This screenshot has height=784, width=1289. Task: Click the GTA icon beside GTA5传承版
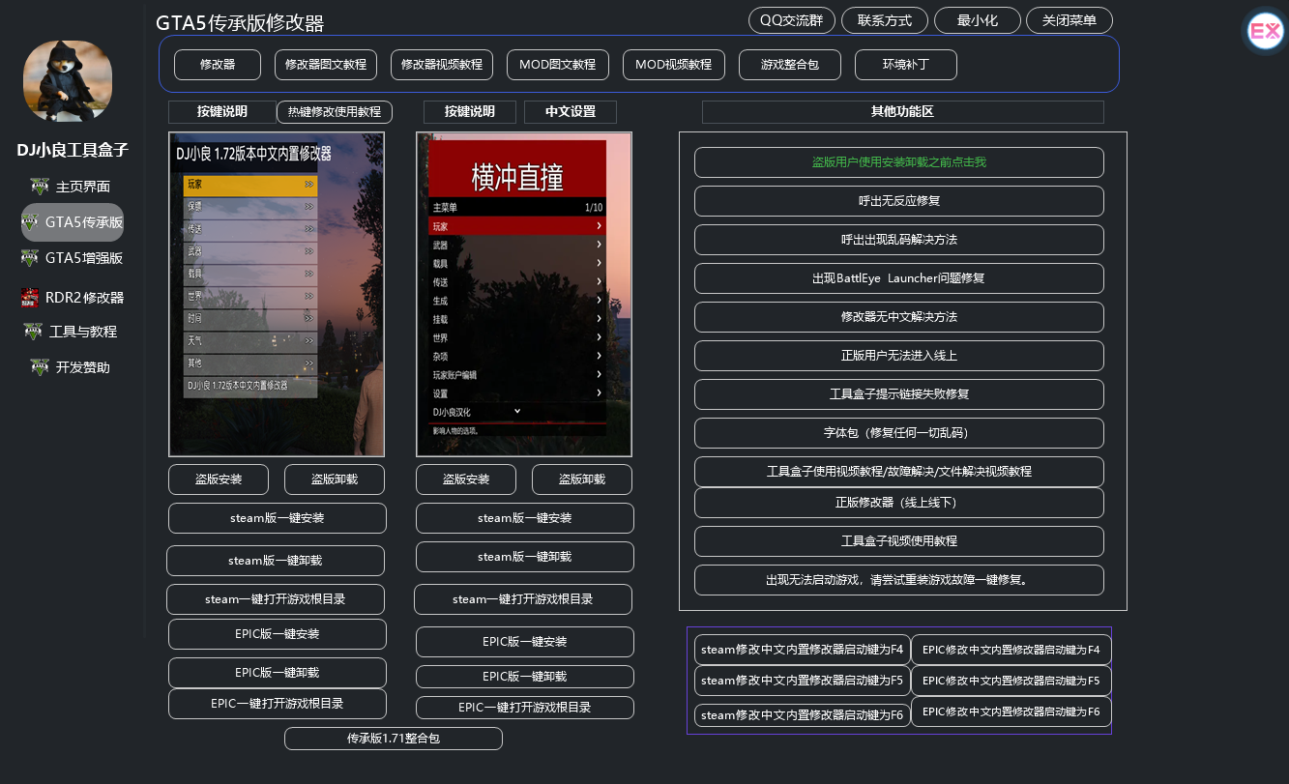tap(31, 222)
